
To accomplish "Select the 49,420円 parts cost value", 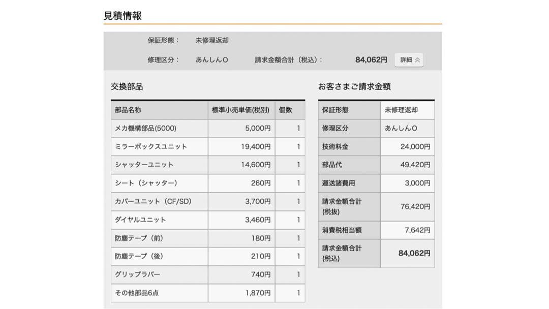I will click(415, 165).
